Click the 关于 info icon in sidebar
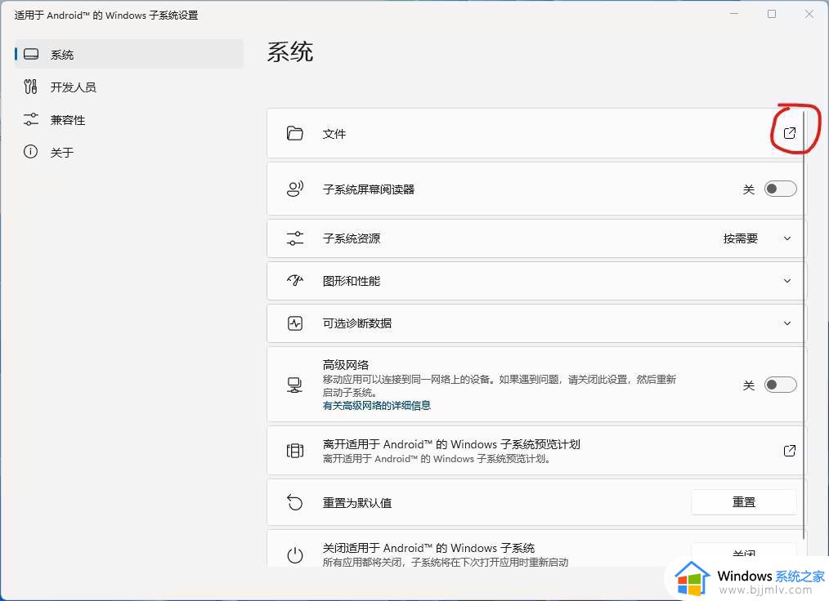The height and width of the screenshot is (601, 829). click(x=31, y=152)
